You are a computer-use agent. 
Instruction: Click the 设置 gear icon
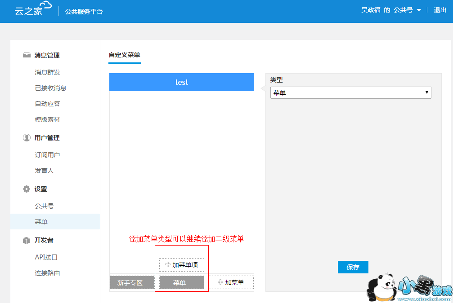(27, 189)
